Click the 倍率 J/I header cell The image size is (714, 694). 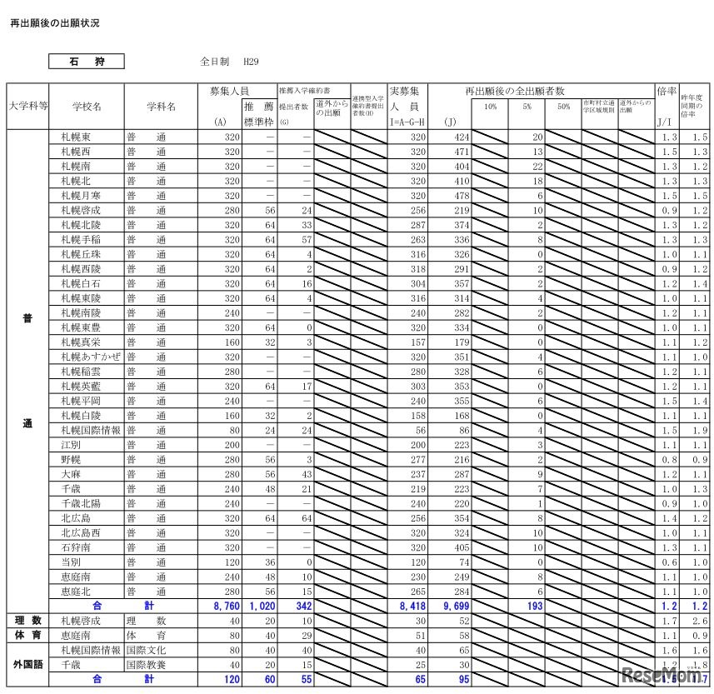[667, 106]
